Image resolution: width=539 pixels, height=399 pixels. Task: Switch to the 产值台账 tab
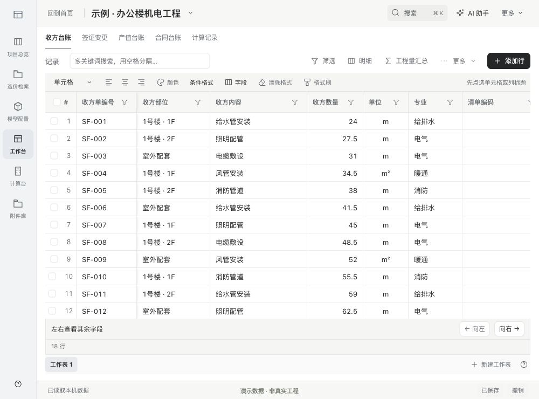(132, 38)
